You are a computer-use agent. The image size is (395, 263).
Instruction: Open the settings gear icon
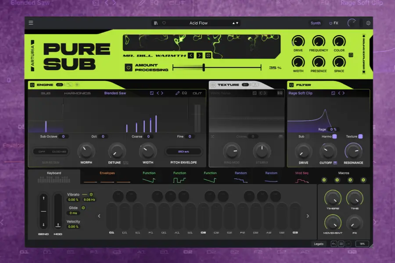point(368,23)
